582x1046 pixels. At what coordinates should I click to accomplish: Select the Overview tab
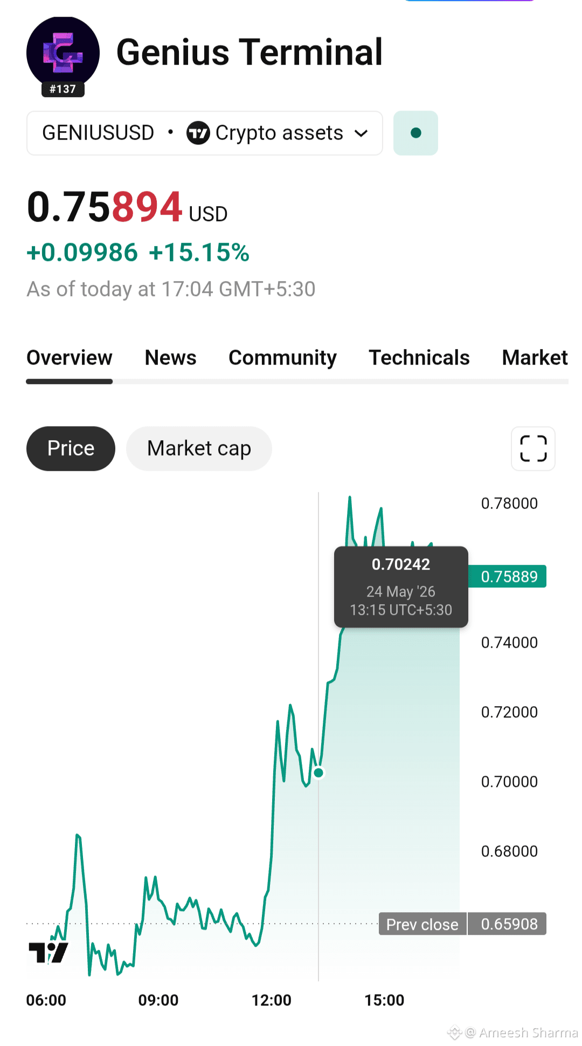tap(70, 358)
